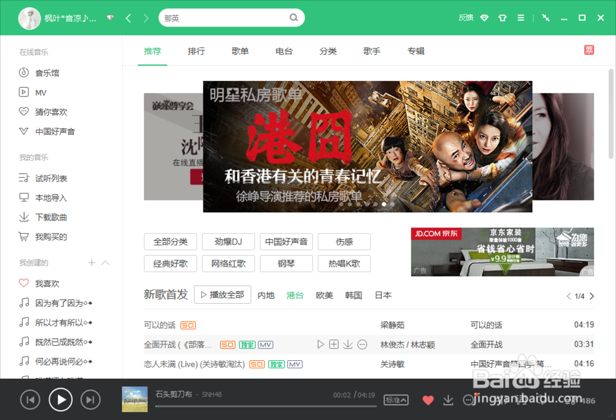
Task: Open the 标准 quality dropdown
Action: pyautogui.click(x=396, y=400)
